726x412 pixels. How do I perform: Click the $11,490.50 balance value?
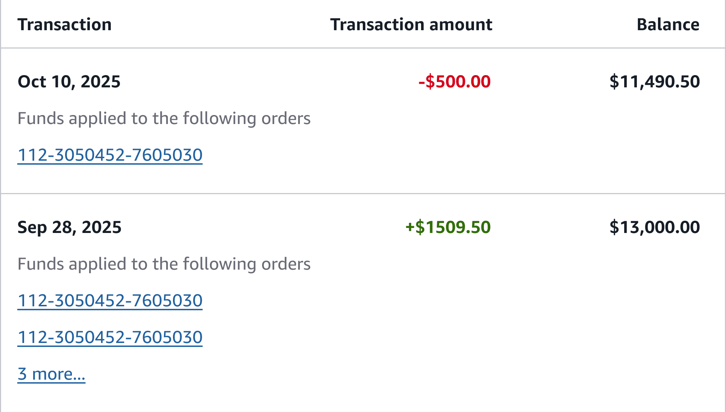coord(654,82)
